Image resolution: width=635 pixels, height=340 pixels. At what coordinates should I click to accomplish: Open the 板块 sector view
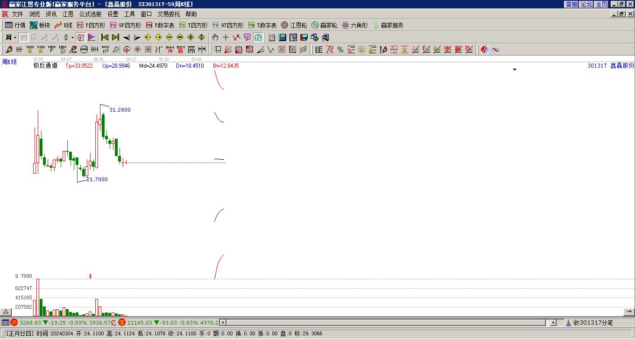tap(40, 25)
